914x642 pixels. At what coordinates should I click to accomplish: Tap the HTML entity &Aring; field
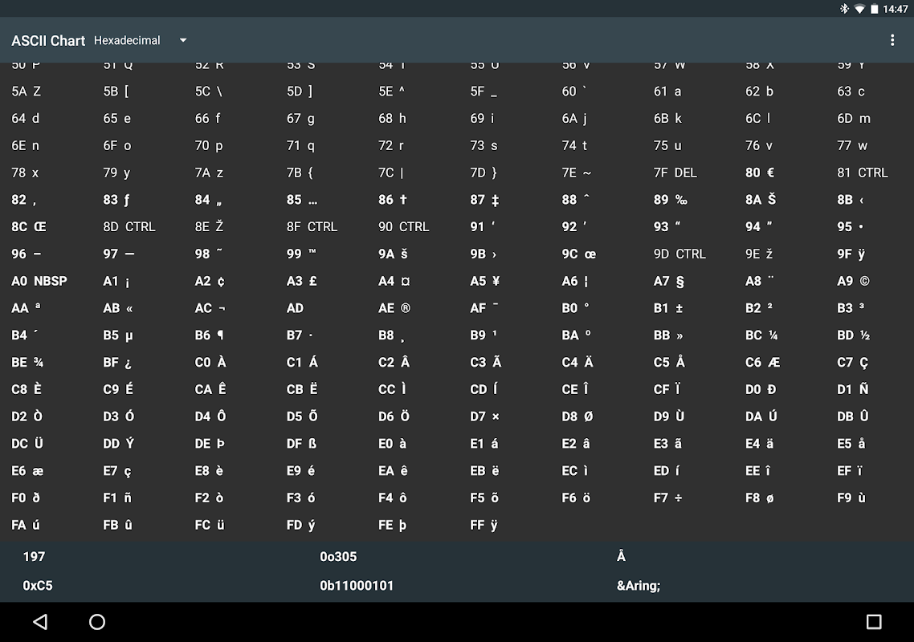639,586
